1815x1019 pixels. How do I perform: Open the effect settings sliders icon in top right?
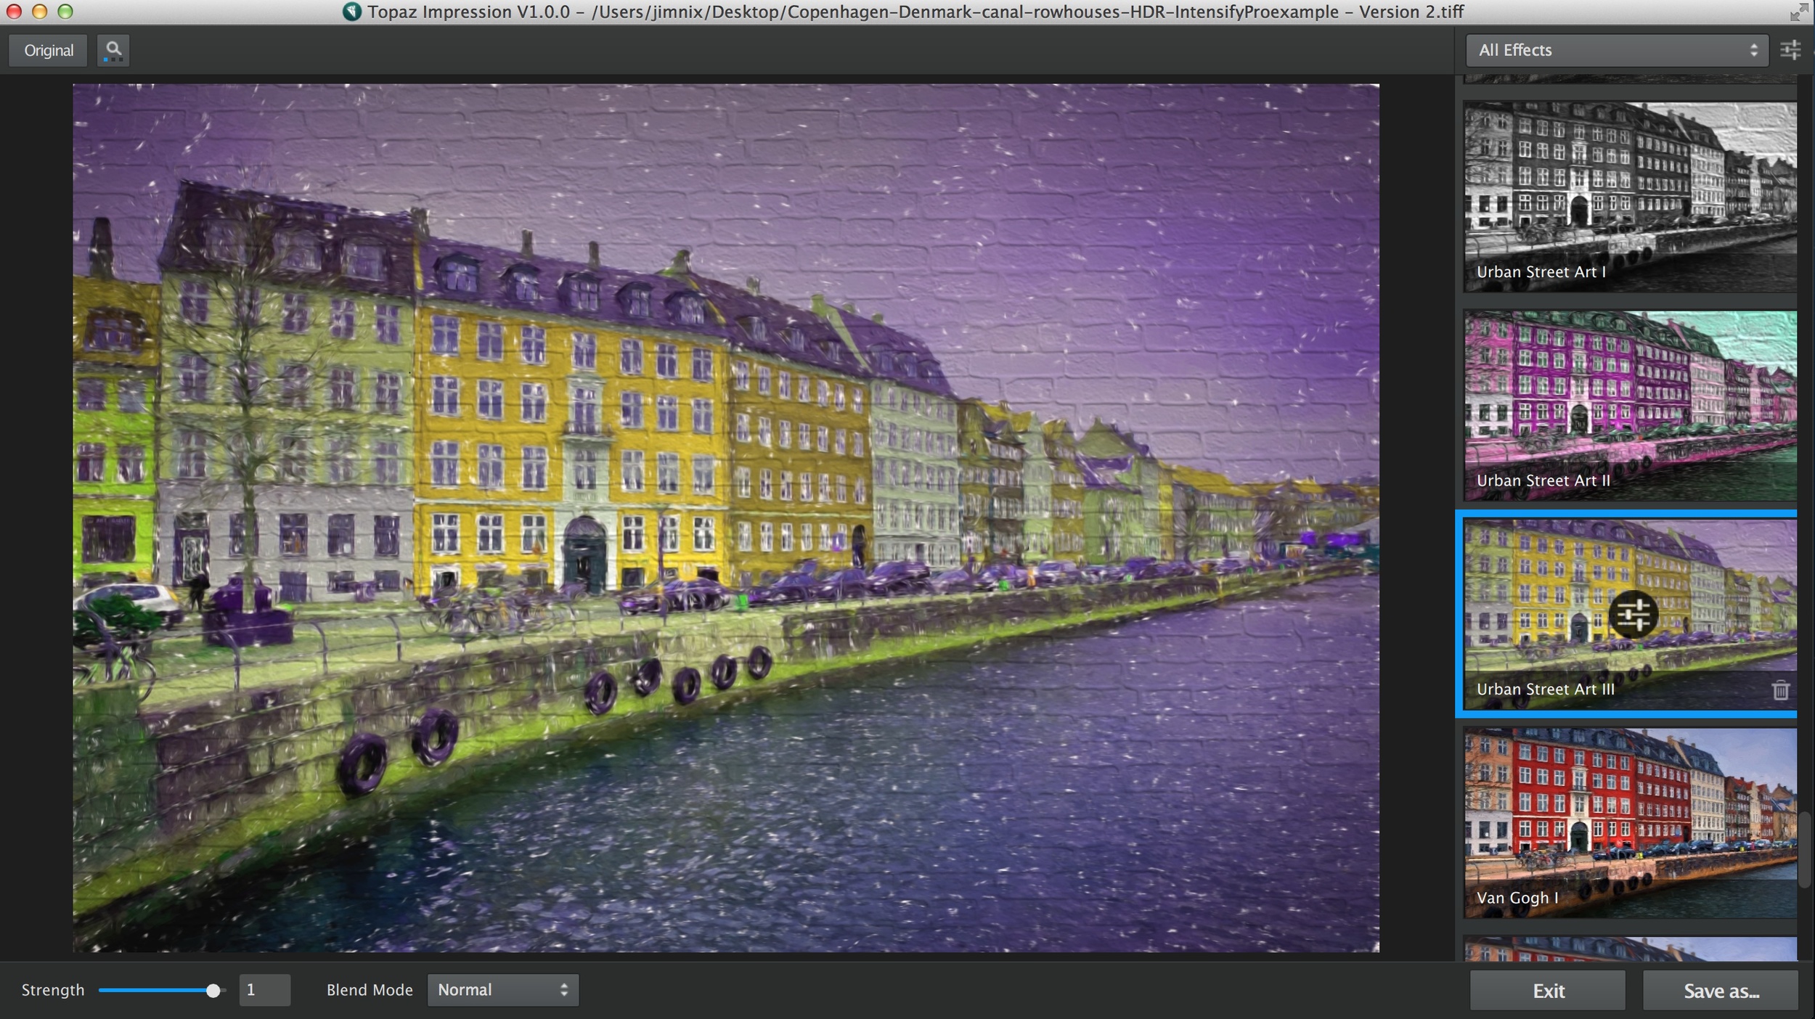pyautogui.click(x=1791, y=50)
